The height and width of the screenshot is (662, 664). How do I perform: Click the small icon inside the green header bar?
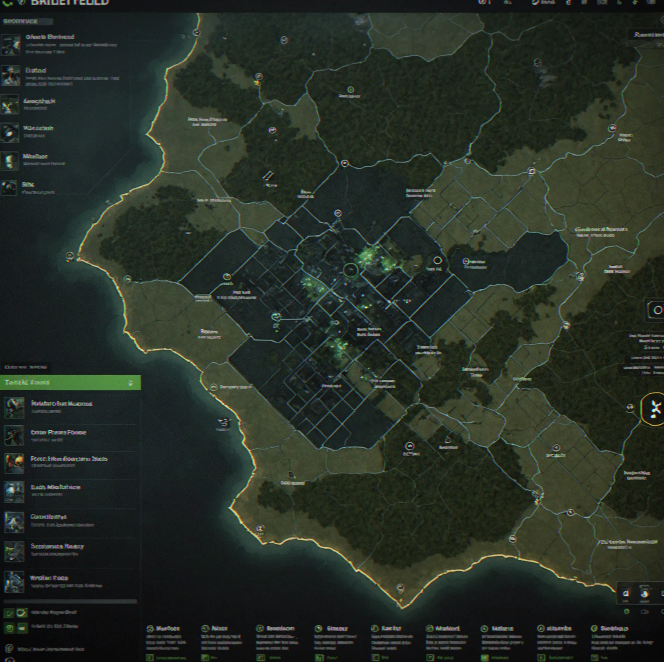pos(130,383)
